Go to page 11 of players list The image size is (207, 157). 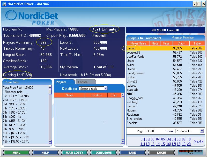(142, 144)
